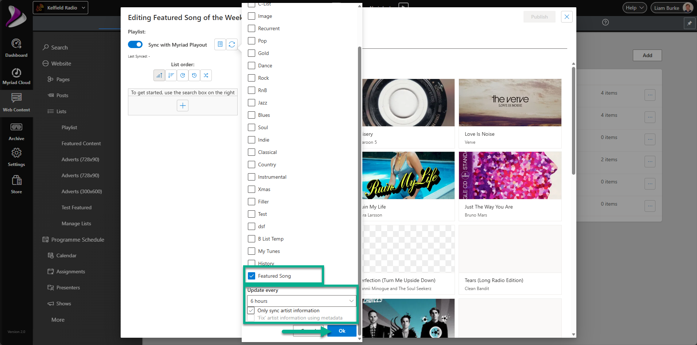
Task: Set list order to ascending sort
Action: [159, 75]
